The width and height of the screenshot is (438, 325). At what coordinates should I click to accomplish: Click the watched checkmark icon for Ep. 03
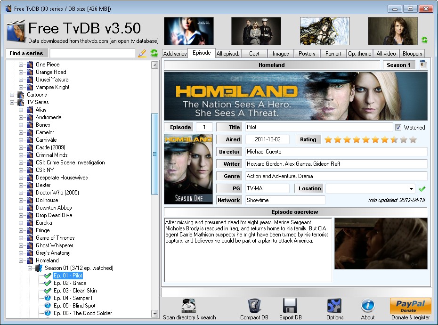pyautogui.click(x=48, y=291)
